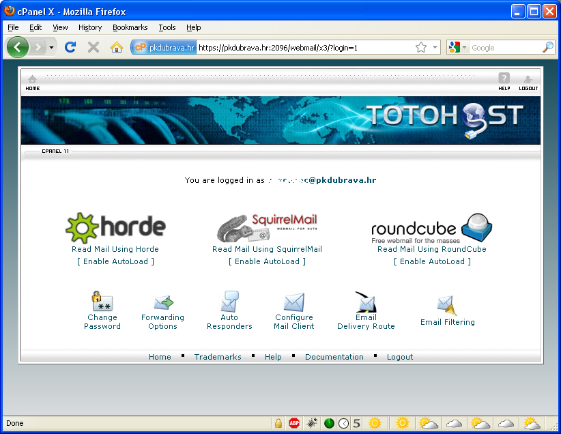Expand the URL bar history dropdown

[435, 48]
